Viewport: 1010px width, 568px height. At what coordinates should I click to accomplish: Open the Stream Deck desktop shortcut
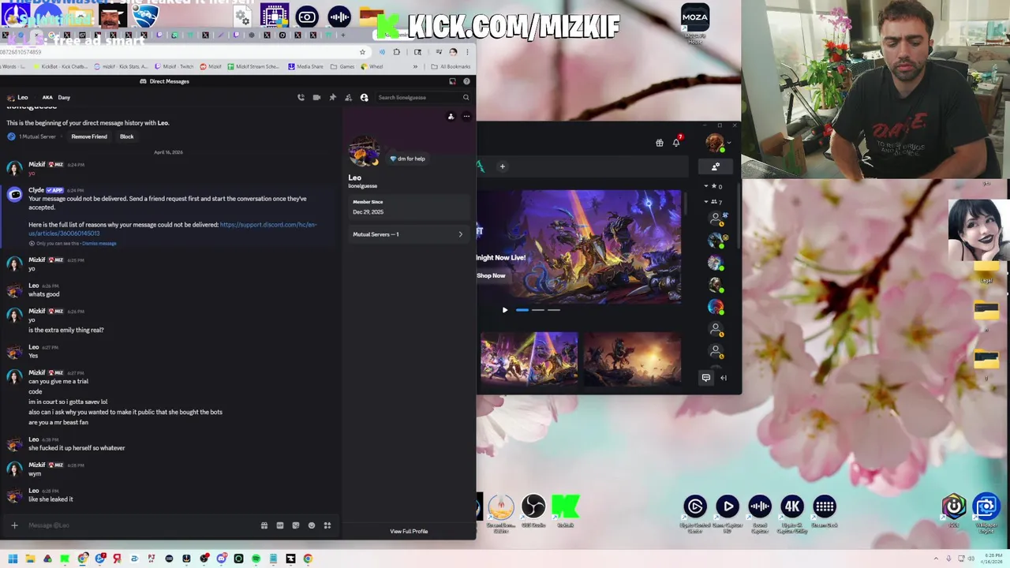pyautogui.click(x=825, y=511)
